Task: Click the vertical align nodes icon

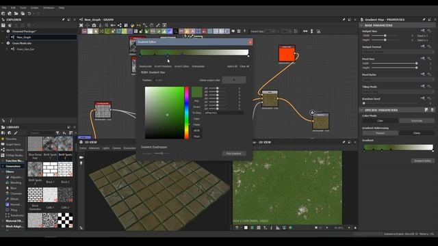Action: (312, 31)
